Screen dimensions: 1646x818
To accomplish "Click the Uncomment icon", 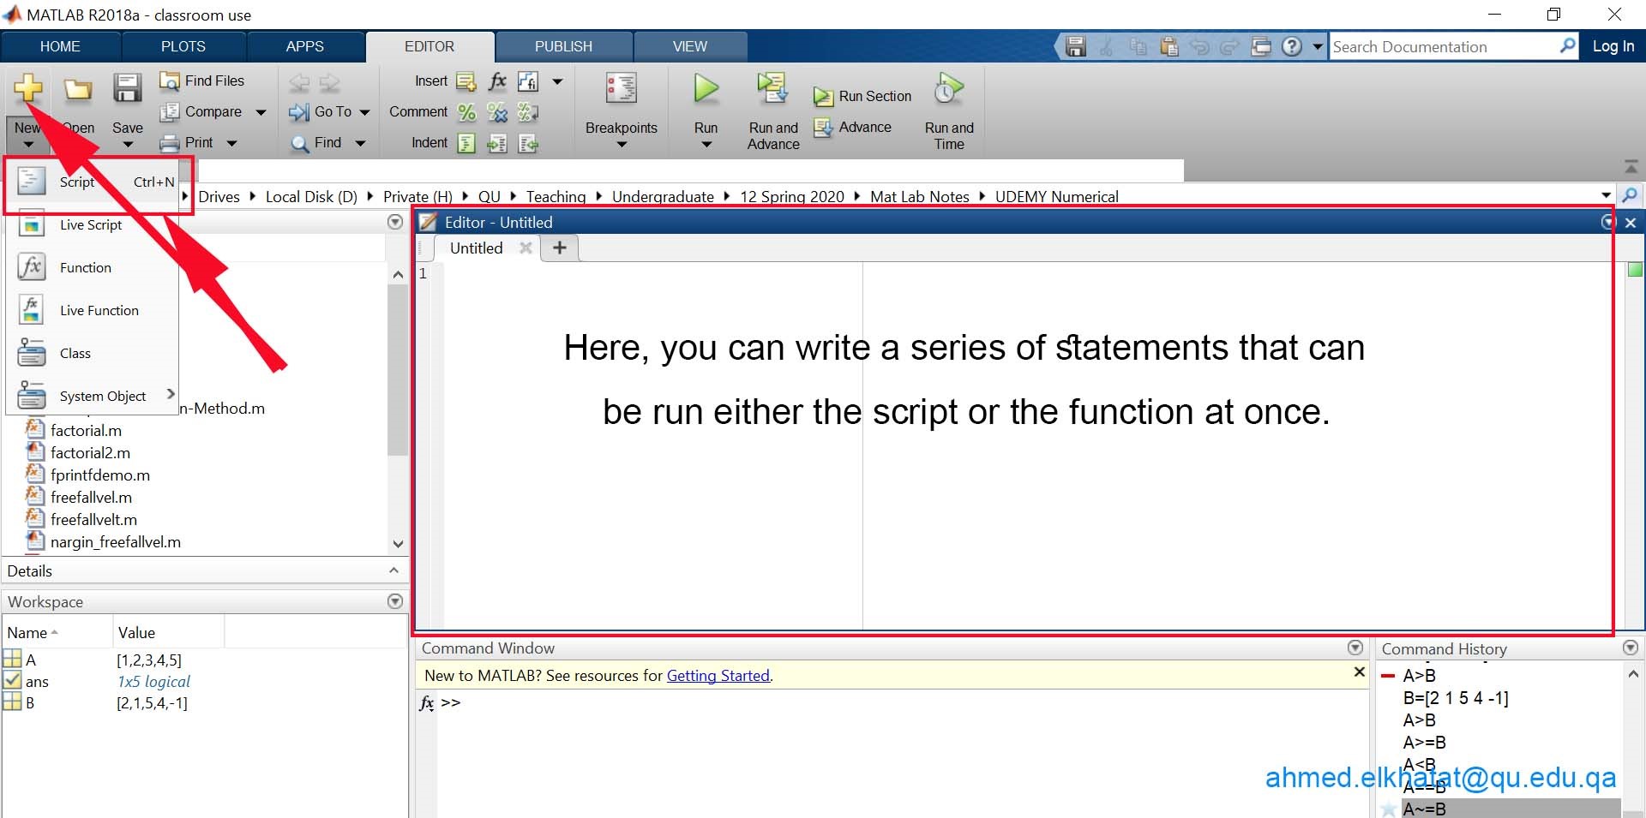I will click(x=497, y=112).
